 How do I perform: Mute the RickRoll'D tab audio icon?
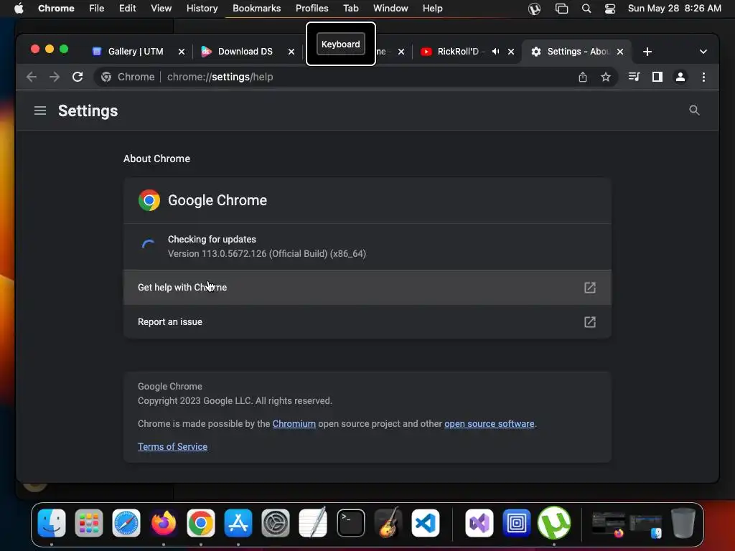click(495, 52)
